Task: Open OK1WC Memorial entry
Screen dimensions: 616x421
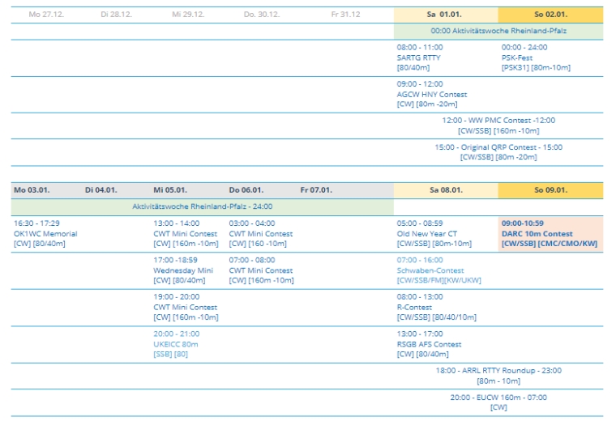Action: [x=45, y=233]
